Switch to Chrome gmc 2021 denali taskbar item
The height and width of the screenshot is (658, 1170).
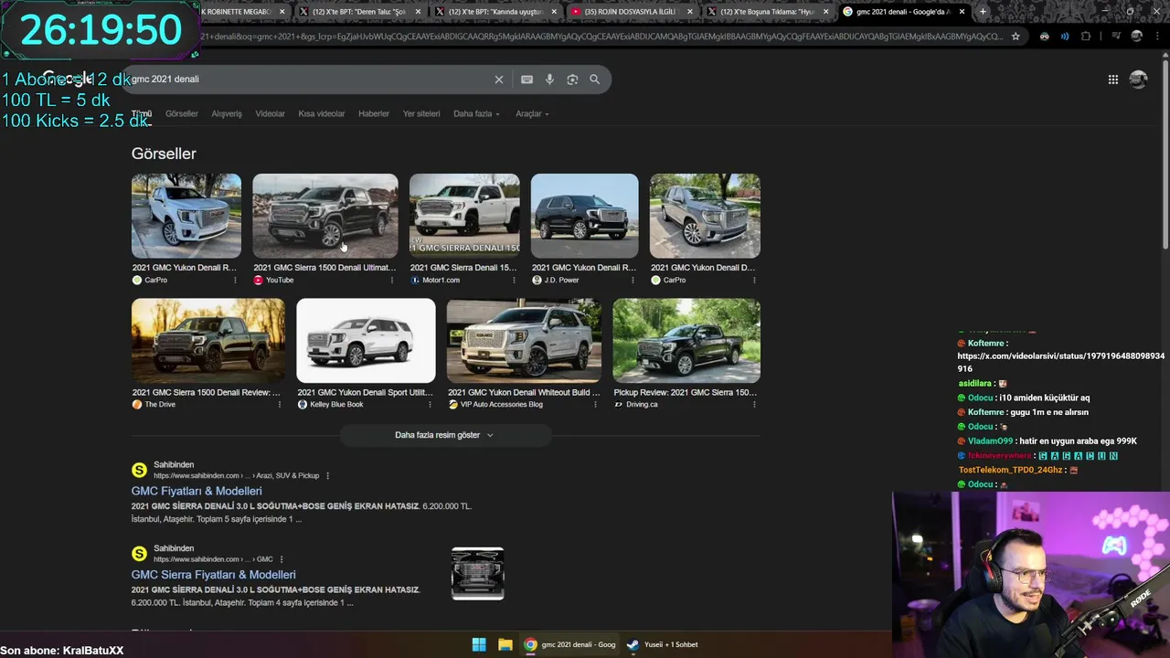571,644
